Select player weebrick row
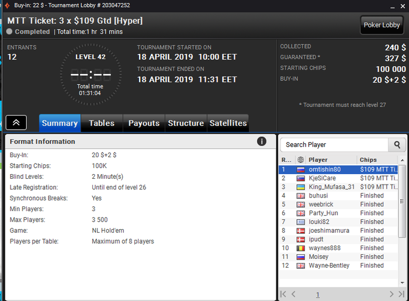The image size is (409, 301). point(338,204)
